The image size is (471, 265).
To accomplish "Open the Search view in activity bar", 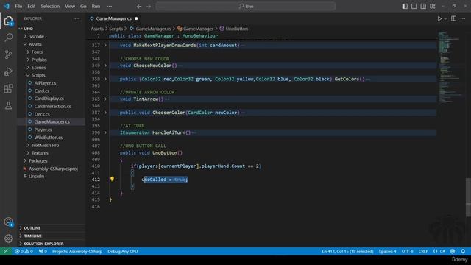I will [x=8, y=38].
